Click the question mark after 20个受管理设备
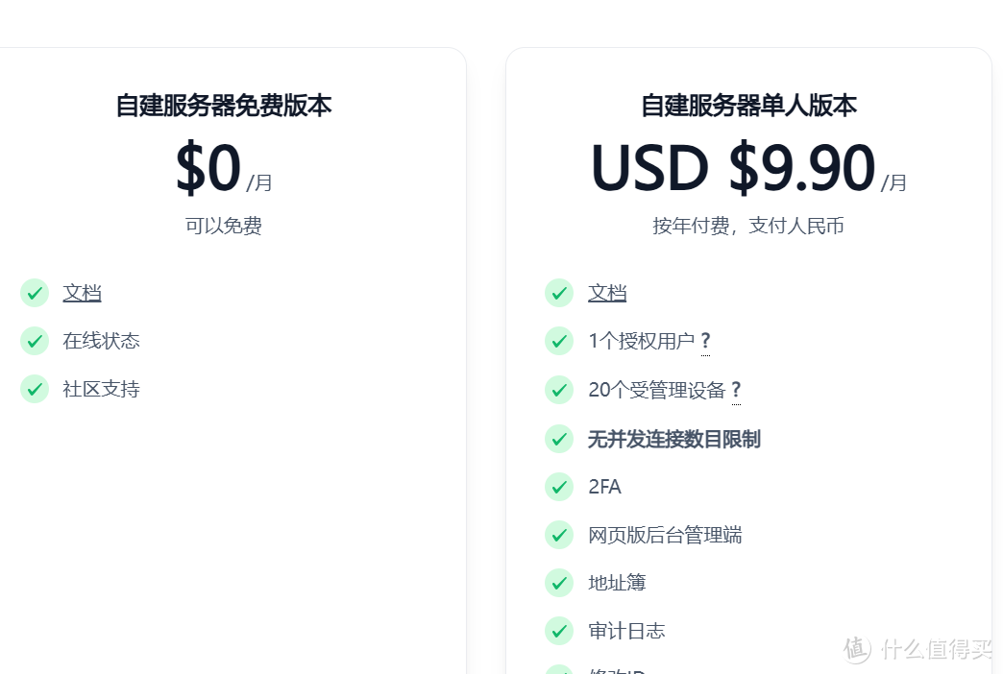The width and height of the screenshot is (1003, 674). point(736,390)
